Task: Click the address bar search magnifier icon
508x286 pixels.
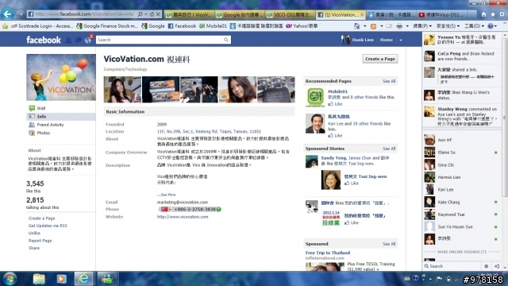Action: click(140, 14)
